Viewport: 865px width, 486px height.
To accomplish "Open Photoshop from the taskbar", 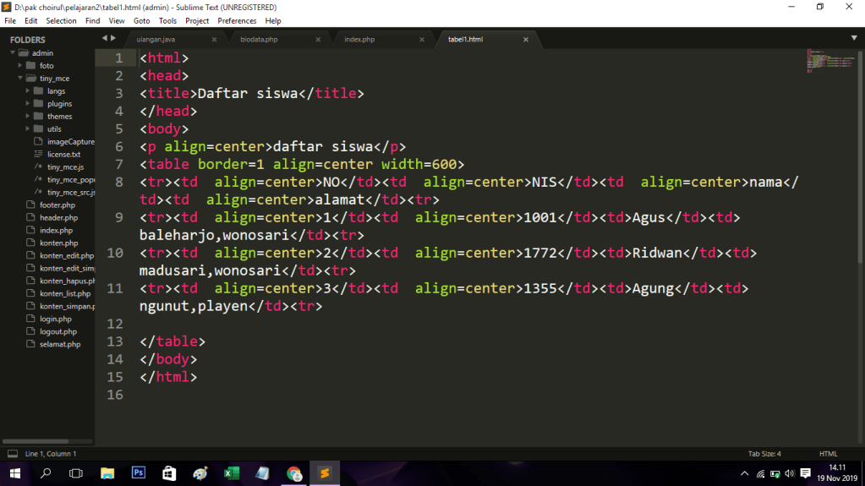I will click(139, 473).
